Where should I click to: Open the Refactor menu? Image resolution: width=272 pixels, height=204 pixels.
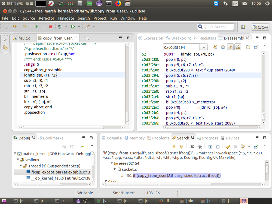pyautogui.click(x=47, y=18)
